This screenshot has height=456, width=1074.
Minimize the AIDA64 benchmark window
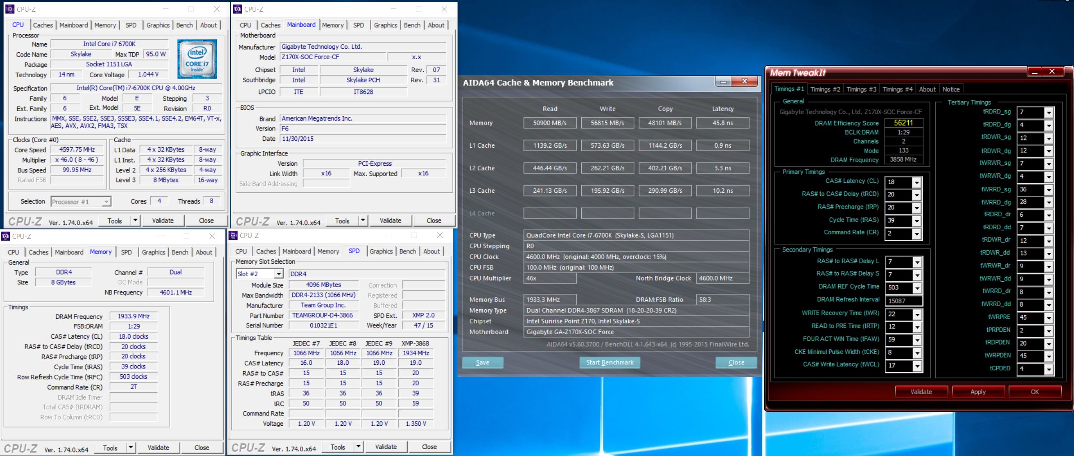[x=723, y=81]
